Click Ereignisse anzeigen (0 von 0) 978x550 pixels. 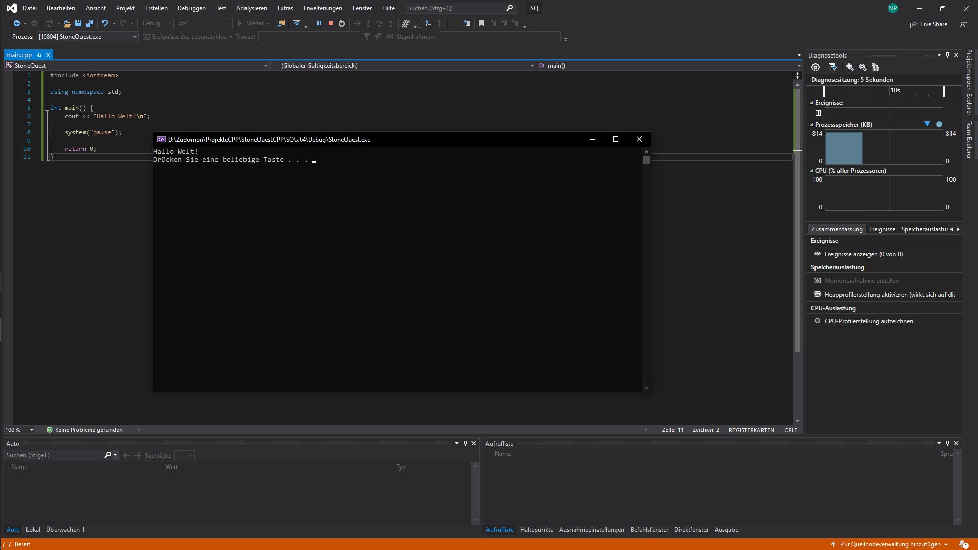click(x=863, y=254)
